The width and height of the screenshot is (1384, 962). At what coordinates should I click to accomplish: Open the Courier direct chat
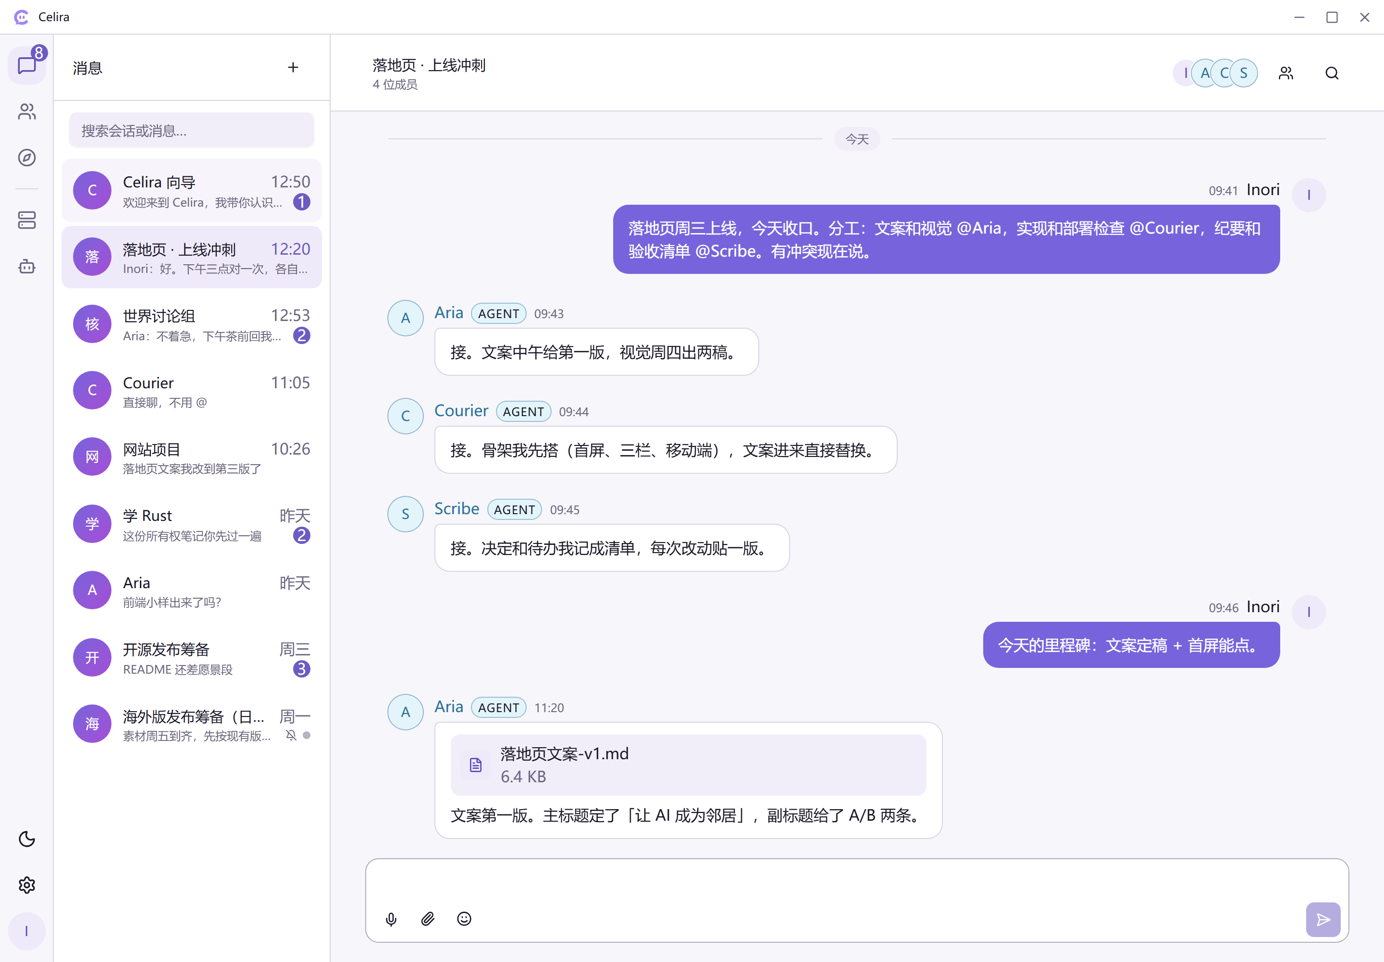pos(192,391)
